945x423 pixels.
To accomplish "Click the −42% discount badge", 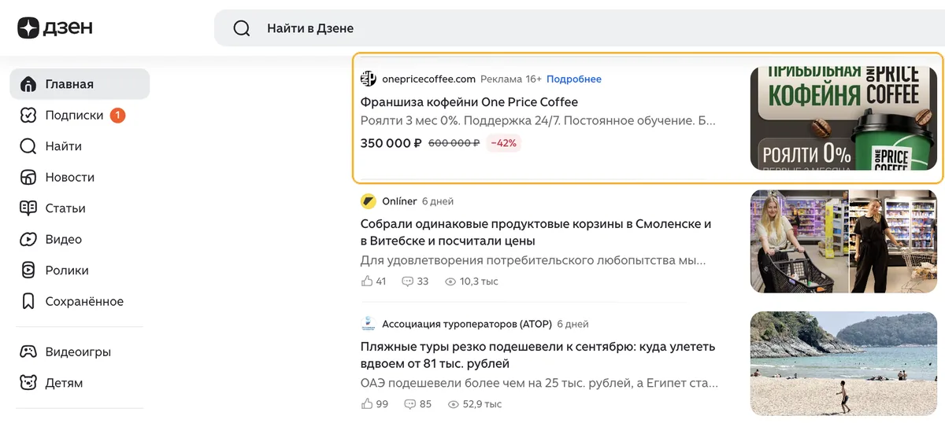I will point(503,143).
